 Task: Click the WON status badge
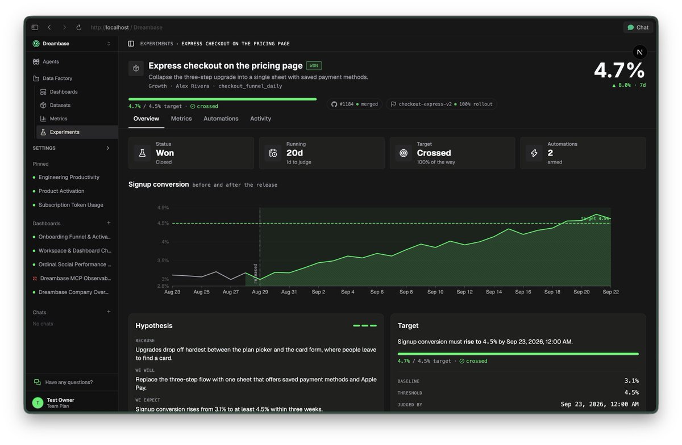[x=314, y=66]
